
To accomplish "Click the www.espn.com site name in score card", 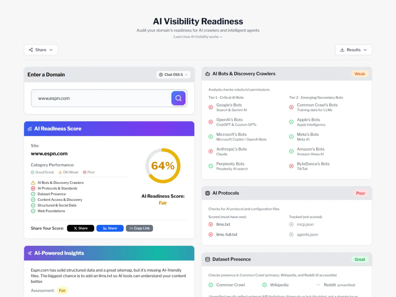I will click(x=49, y=154).
